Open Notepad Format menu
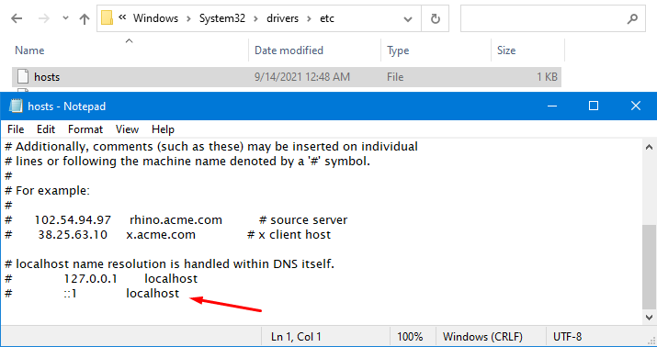The height and width of the screenshot is (347, 657). pyautogui.click(x=85, y=129)
